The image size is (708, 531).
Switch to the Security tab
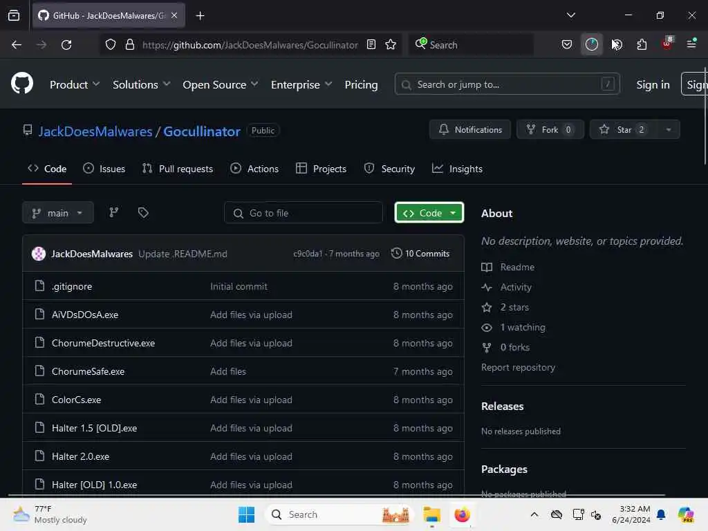pyautogui.click(x=389, y=169)
